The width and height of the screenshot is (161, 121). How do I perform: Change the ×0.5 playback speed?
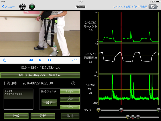75,60
